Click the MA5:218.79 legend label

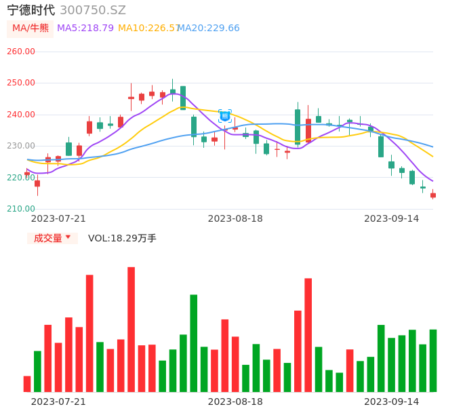coord(85,28)
